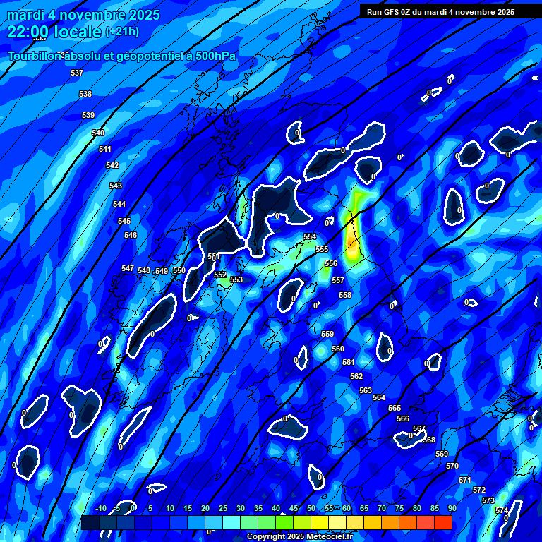Select the darkest navy swatch at the legend's left end

point(90,523)
